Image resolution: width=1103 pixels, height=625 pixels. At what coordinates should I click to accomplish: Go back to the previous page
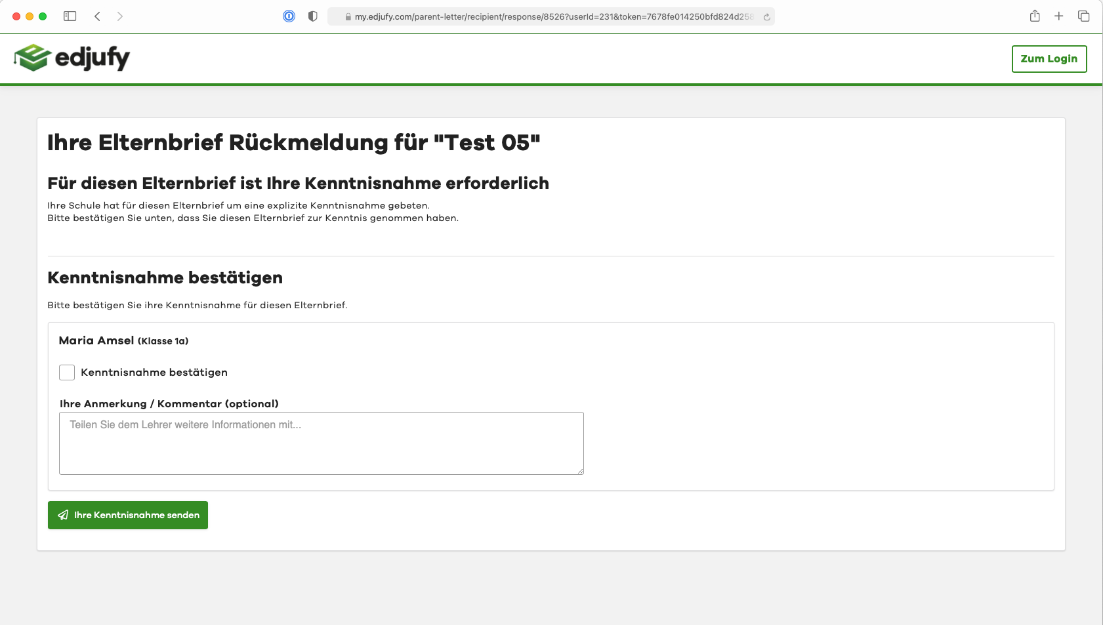click(97, 16)
